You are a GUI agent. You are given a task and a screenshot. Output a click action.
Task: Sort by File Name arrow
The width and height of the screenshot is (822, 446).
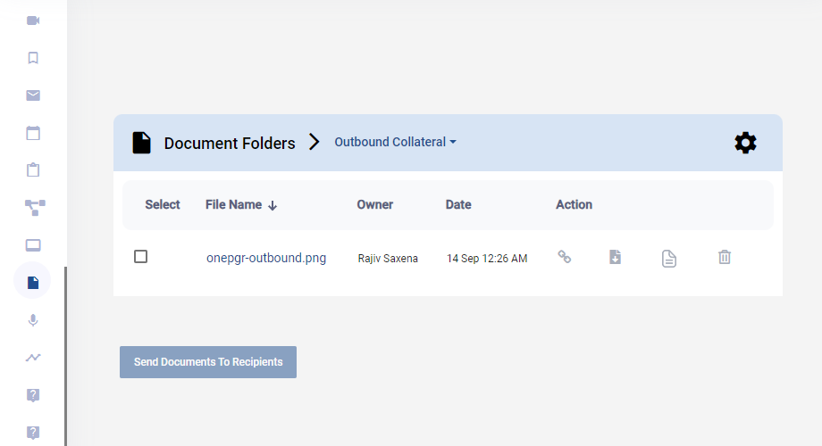coord(273,205)
